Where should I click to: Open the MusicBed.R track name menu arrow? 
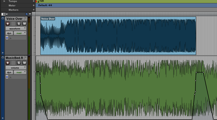(25, 58)
